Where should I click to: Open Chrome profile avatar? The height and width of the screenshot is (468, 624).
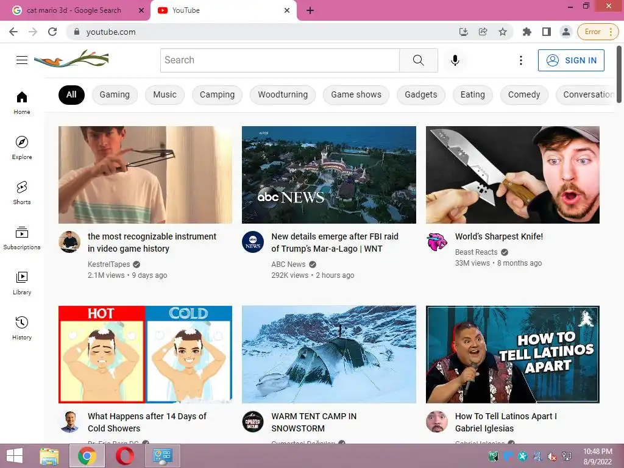click(565, 32)
